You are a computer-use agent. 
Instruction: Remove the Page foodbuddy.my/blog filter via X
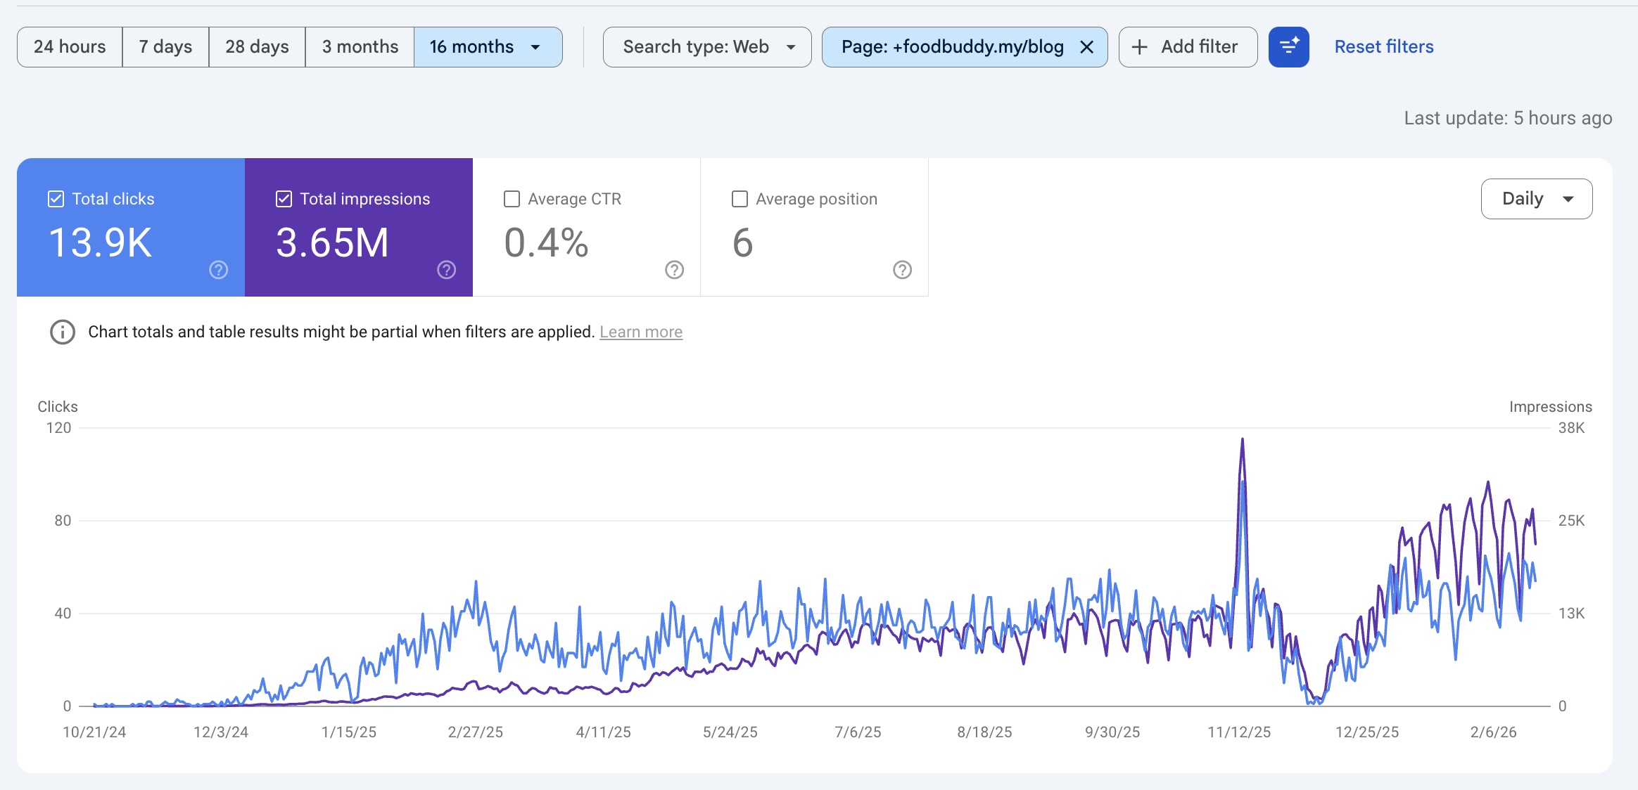(1086, 47)
